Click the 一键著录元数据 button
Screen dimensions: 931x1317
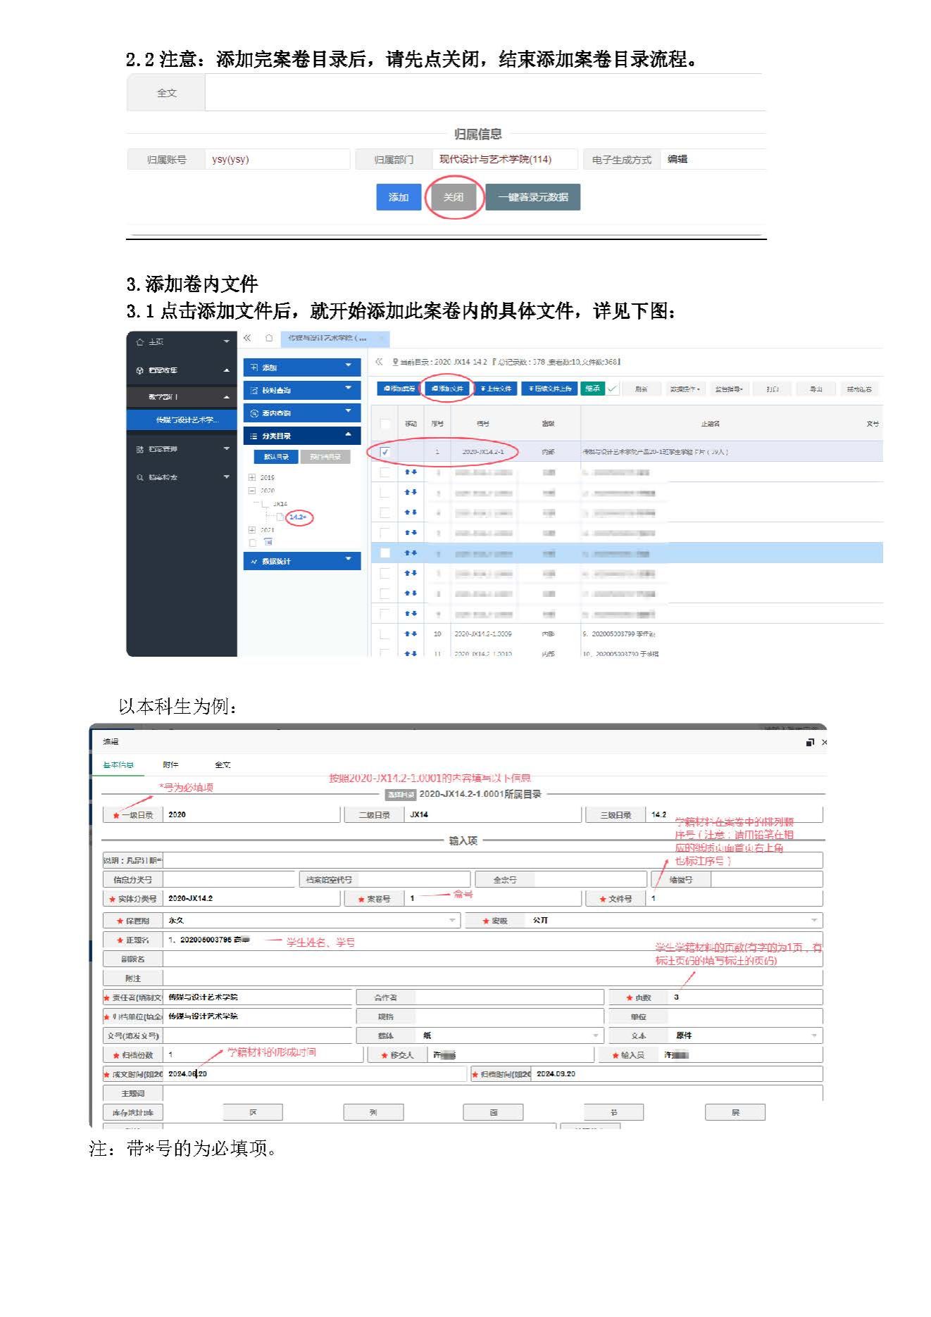[x=532, y=197]
